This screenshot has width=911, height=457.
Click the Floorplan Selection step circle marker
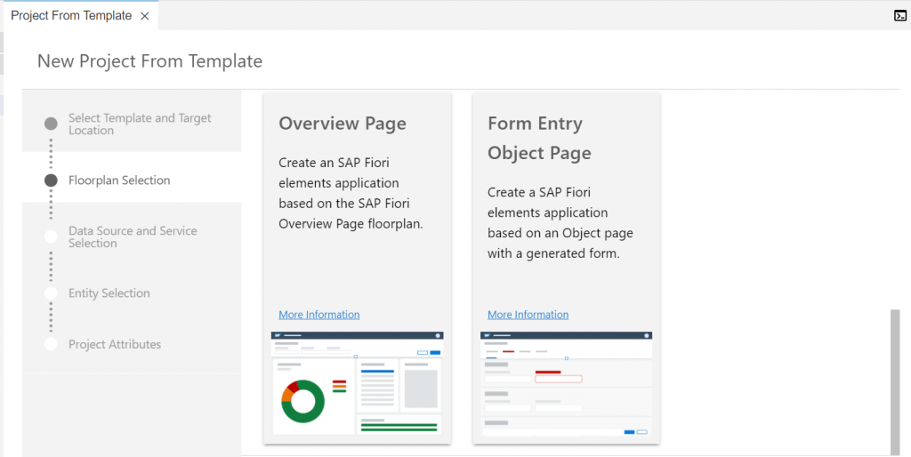pyautogui.click(x=51, y=180)
